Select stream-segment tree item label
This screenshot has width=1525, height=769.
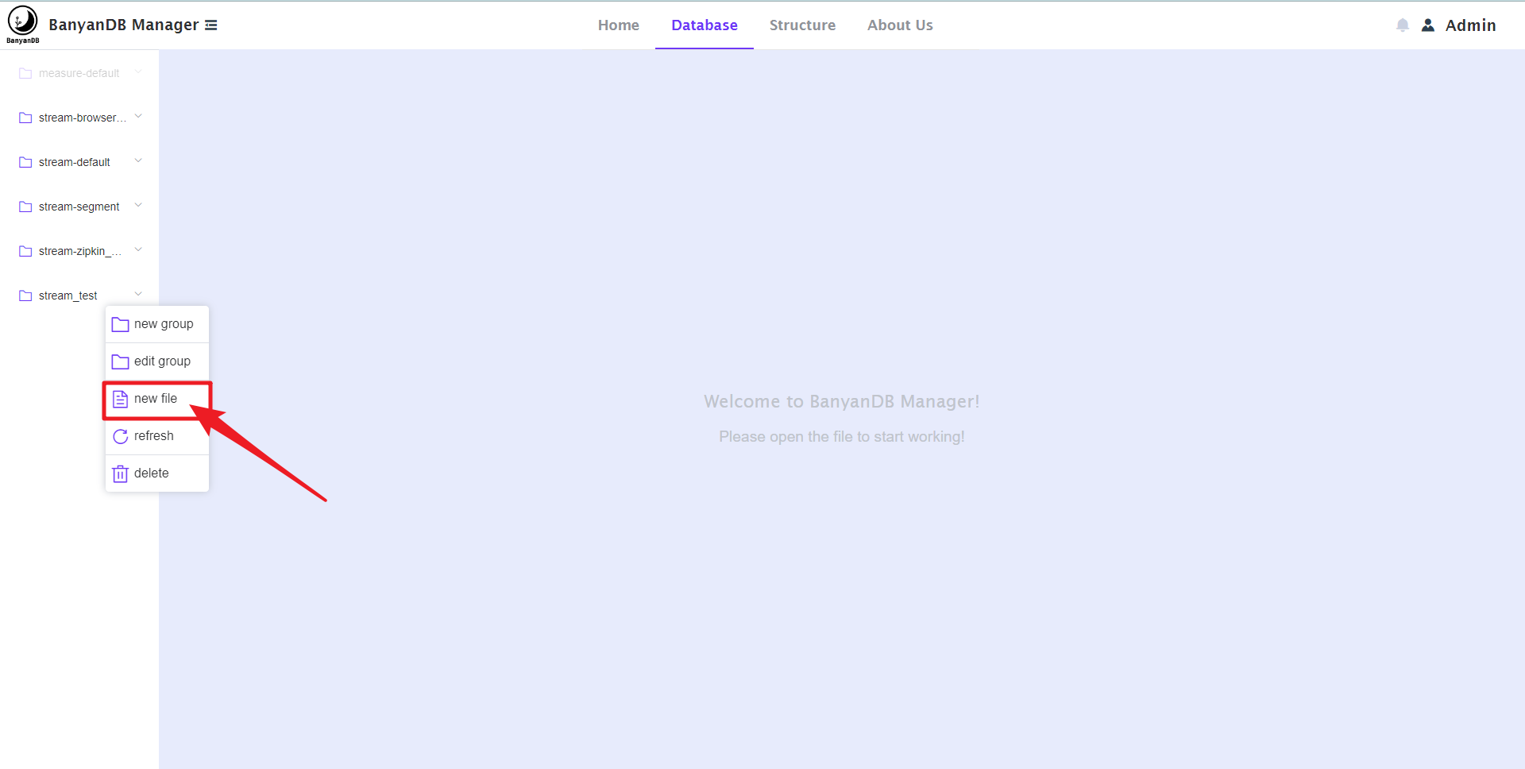click(x=79, y=207)
